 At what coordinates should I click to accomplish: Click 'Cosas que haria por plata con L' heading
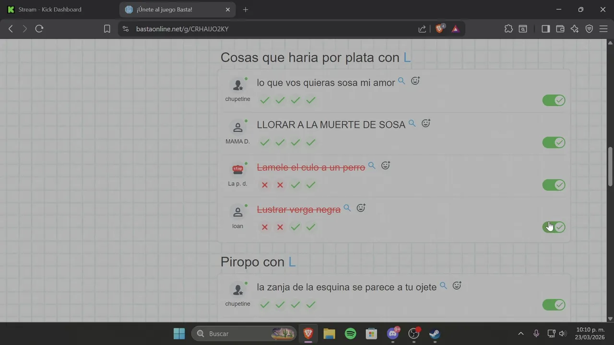pyautogui.click(x=316, y=57)
